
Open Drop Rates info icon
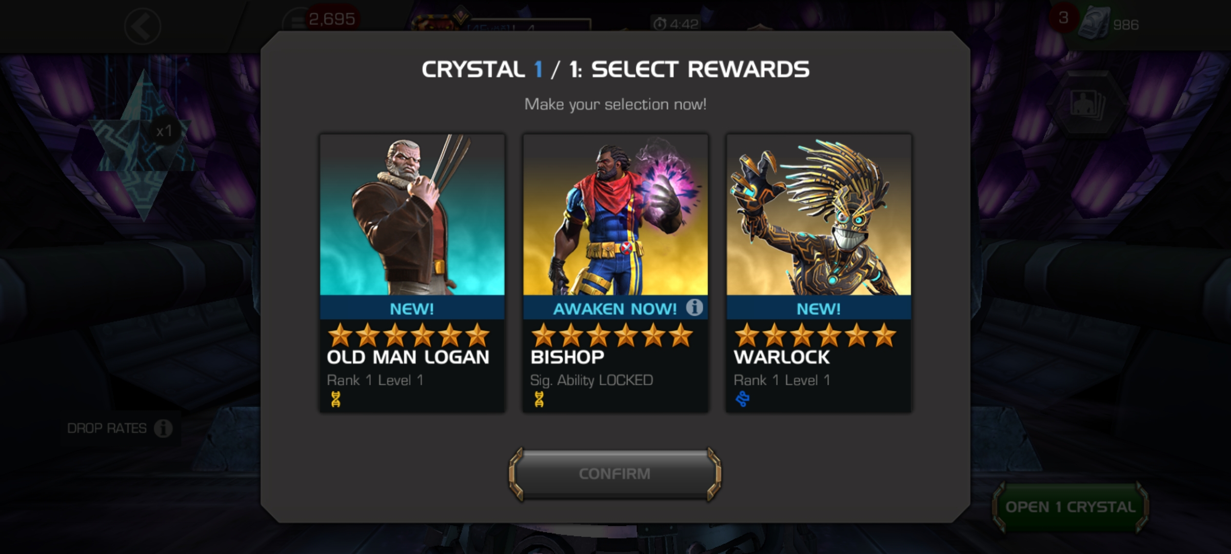(x=163, y=428)
